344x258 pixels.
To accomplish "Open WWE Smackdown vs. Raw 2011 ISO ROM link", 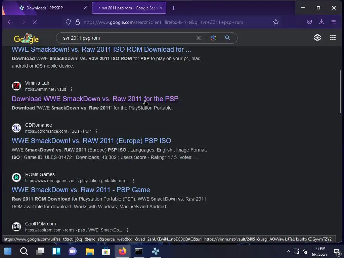I will 101,49.
